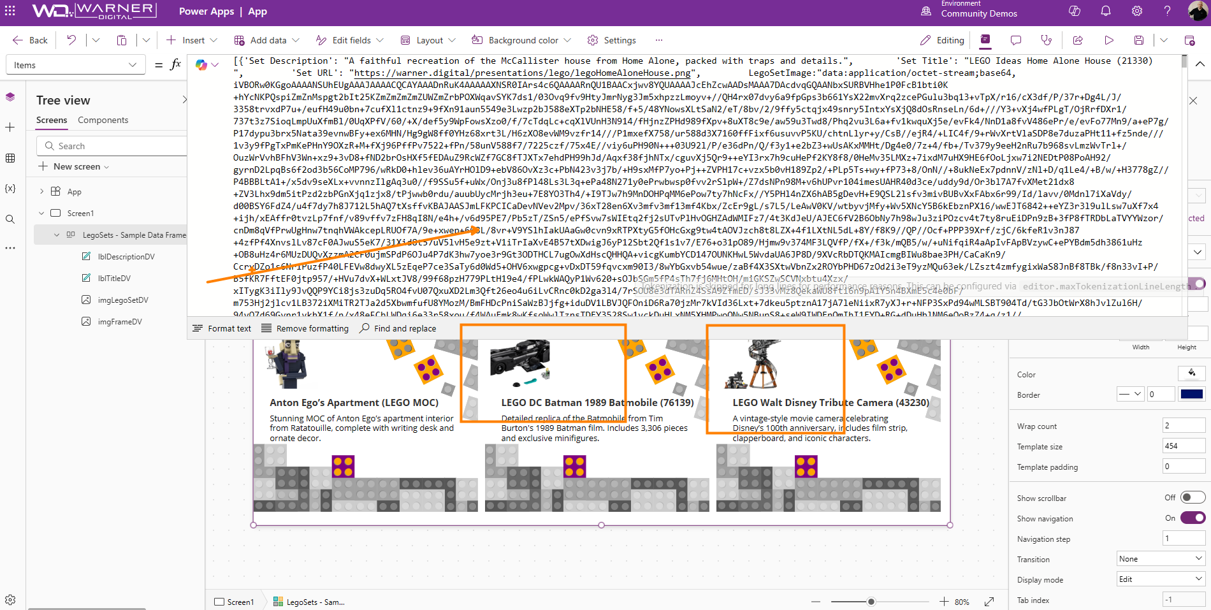Open the border style dropdown
Screen dimensions: 1211x610
pyautogui.click(x=1131, y=394)
